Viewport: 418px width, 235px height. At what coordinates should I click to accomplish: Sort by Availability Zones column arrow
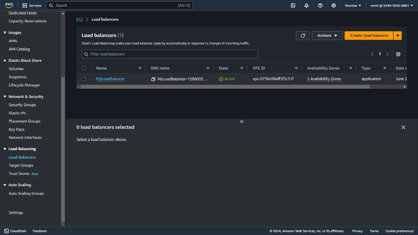click(351, 68)
